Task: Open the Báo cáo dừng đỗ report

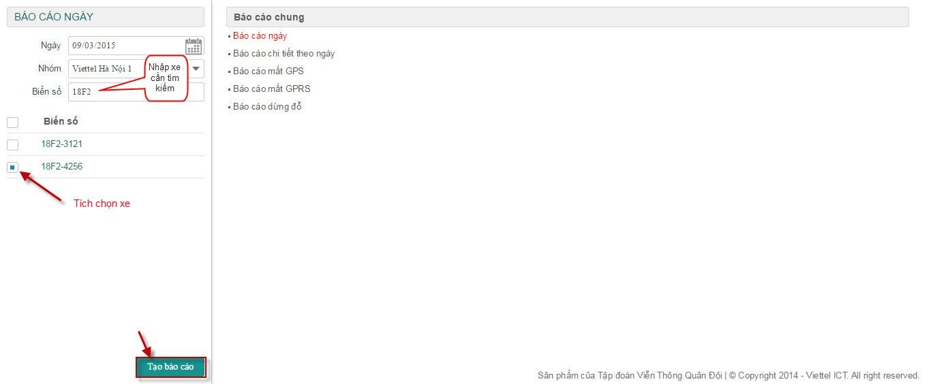Action: coord(267,106)
